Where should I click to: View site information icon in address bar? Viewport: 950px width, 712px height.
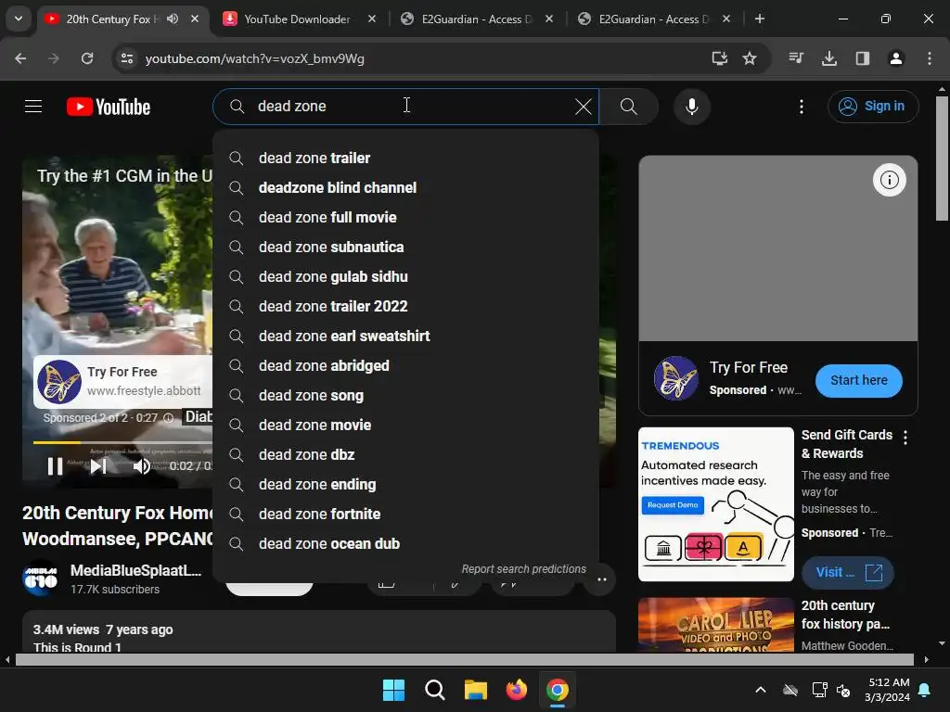127,58
